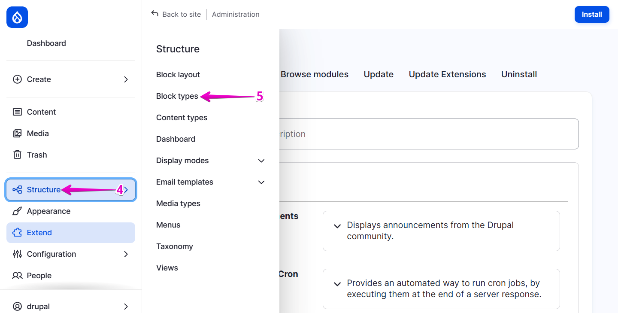Image resolution: width=618 pixels, height=313 pixels.
Task: Click the Media image icon
Action: coord(17,133)
